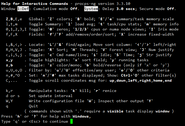Click the word Quit
This screenshot has height=126, width=185.
click(33, 106)
